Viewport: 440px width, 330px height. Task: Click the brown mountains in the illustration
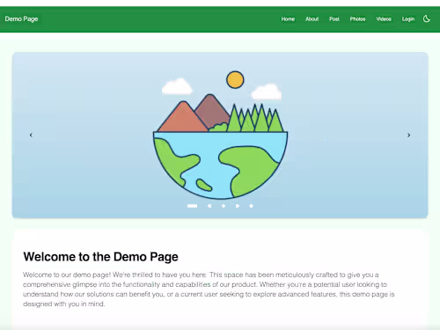(194, 114)
